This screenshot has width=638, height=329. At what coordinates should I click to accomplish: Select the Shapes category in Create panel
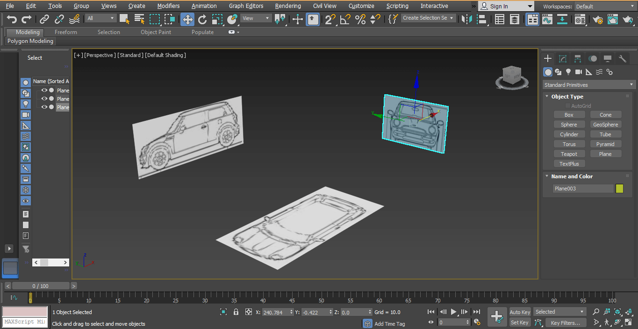click(558, 72)
